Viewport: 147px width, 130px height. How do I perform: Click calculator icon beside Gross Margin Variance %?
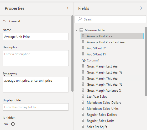point(83,90)
